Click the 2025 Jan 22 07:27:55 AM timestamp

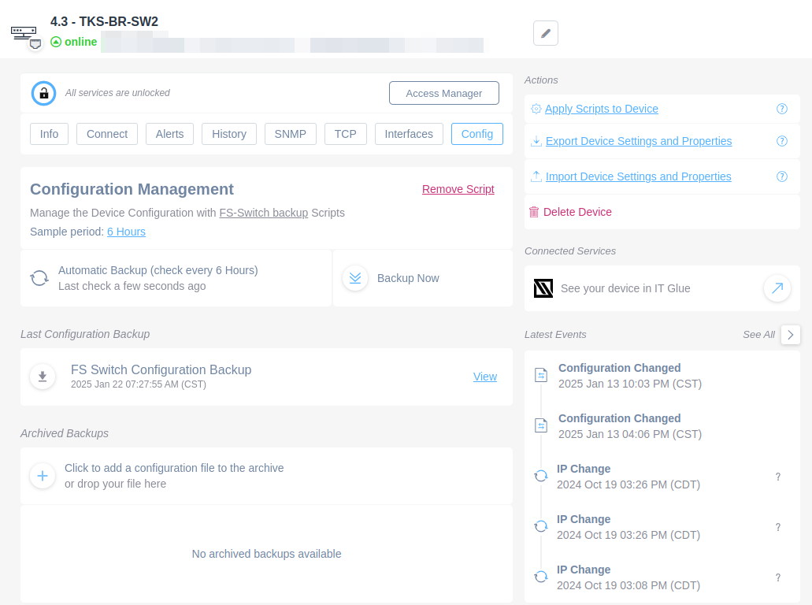pyautogui.click(x=139, y=384)
